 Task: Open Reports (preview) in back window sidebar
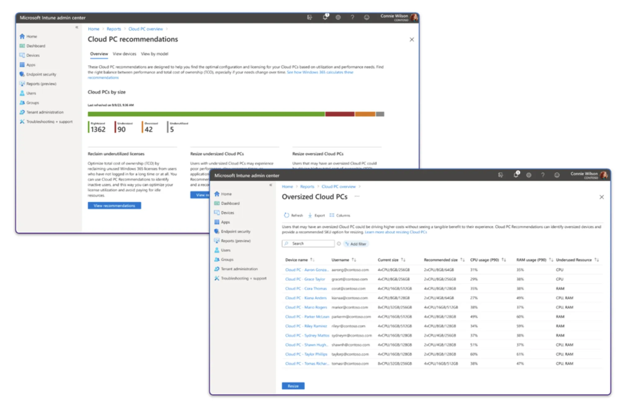pos(38,84)
